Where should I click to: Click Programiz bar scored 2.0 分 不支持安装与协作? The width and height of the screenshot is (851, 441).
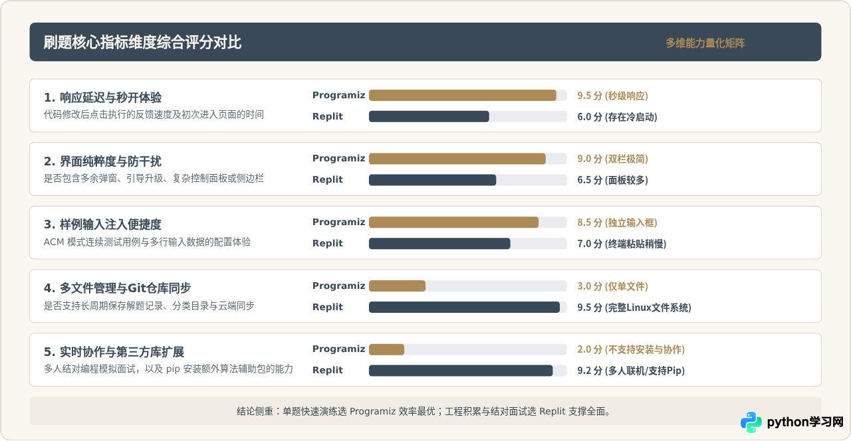[386, 349]
